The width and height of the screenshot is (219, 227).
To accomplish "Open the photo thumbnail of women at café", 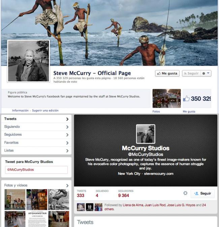I will (x=15, y=199).
